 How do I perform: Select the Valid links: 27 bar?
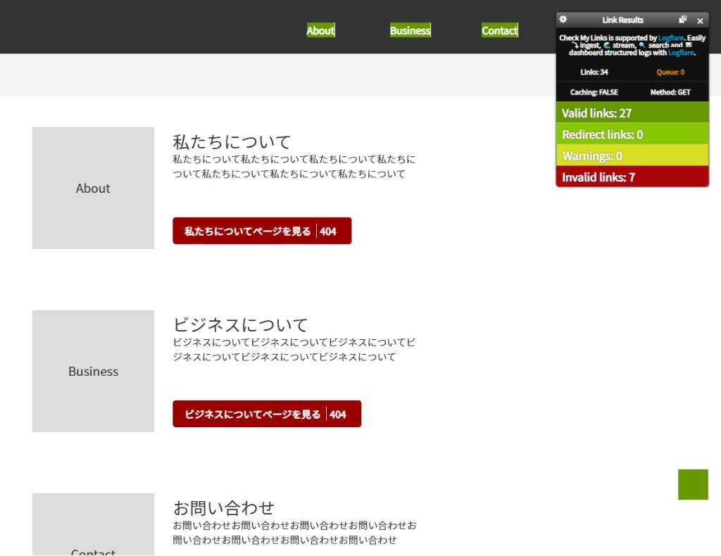tap(632, 113)
